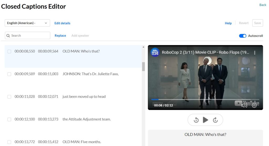Click start time 00:00:12,100
The image size is (269, 146).
(25, 119)
